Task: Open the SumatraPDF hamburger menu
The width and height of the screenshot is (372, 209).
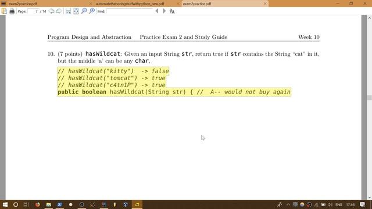Action: coord(3,3)
